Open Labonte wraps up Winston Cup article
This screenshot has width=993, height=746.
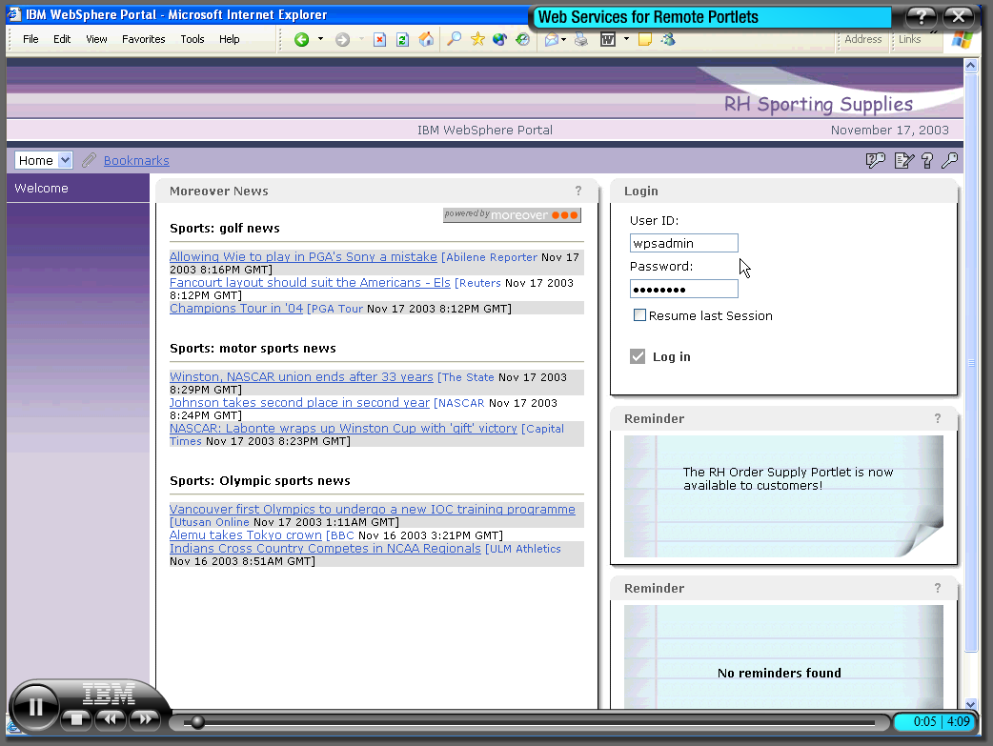point(343,429)
